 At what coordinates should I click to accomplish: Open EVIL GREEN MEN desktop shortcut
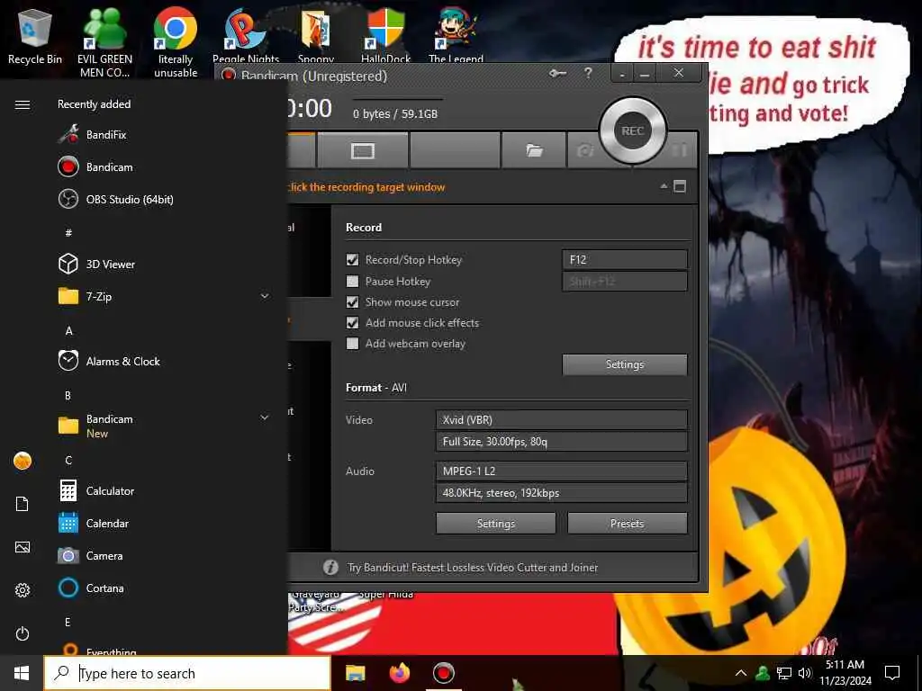click(104, 42)
